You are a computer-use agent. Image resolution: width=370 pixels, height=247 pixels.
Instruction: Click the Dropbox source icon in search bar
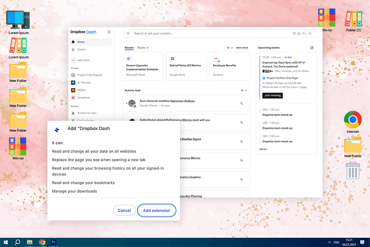[294, 33]
